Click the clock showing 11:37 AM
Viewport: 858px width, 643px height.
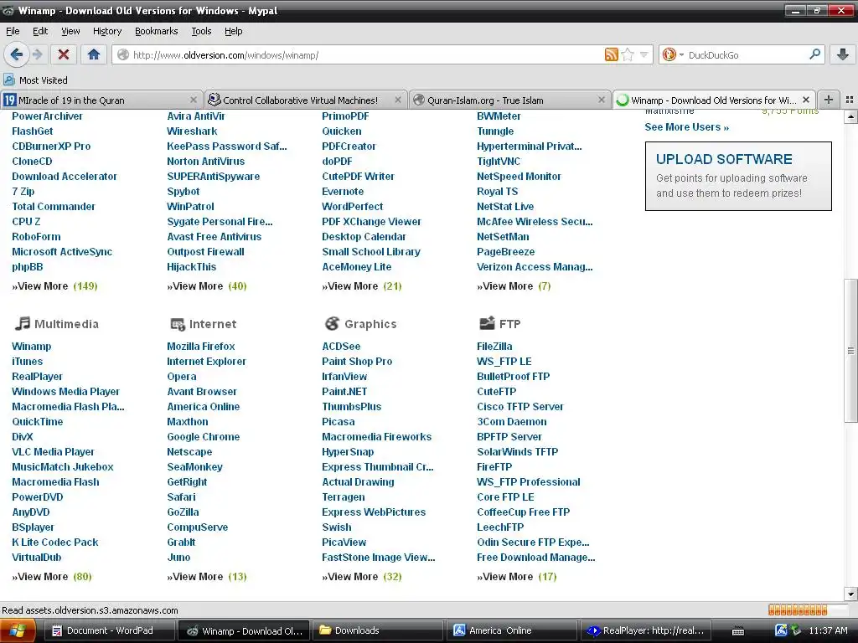828,631
